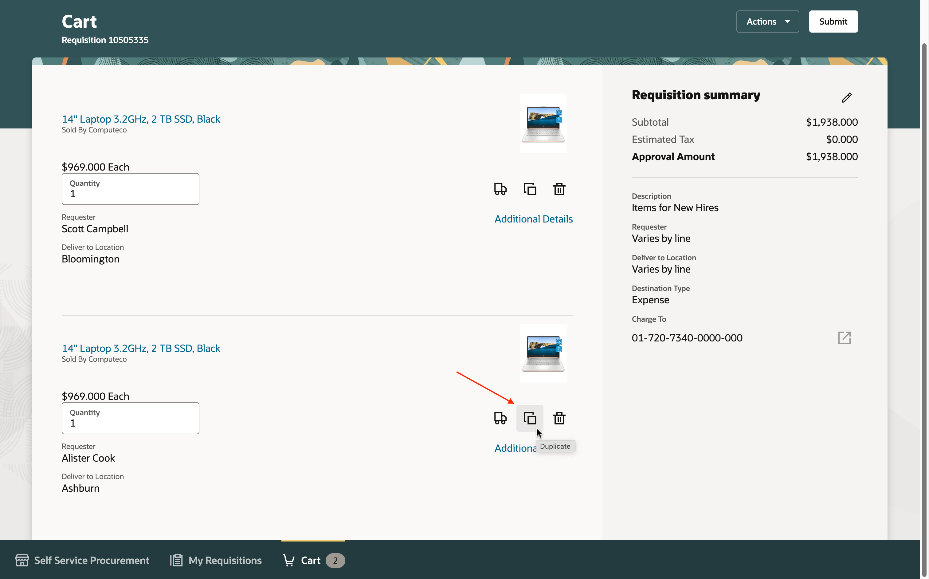Expand the Actions dropdown menu
Viewport: 929px width, 579px height.
point(767,22)
